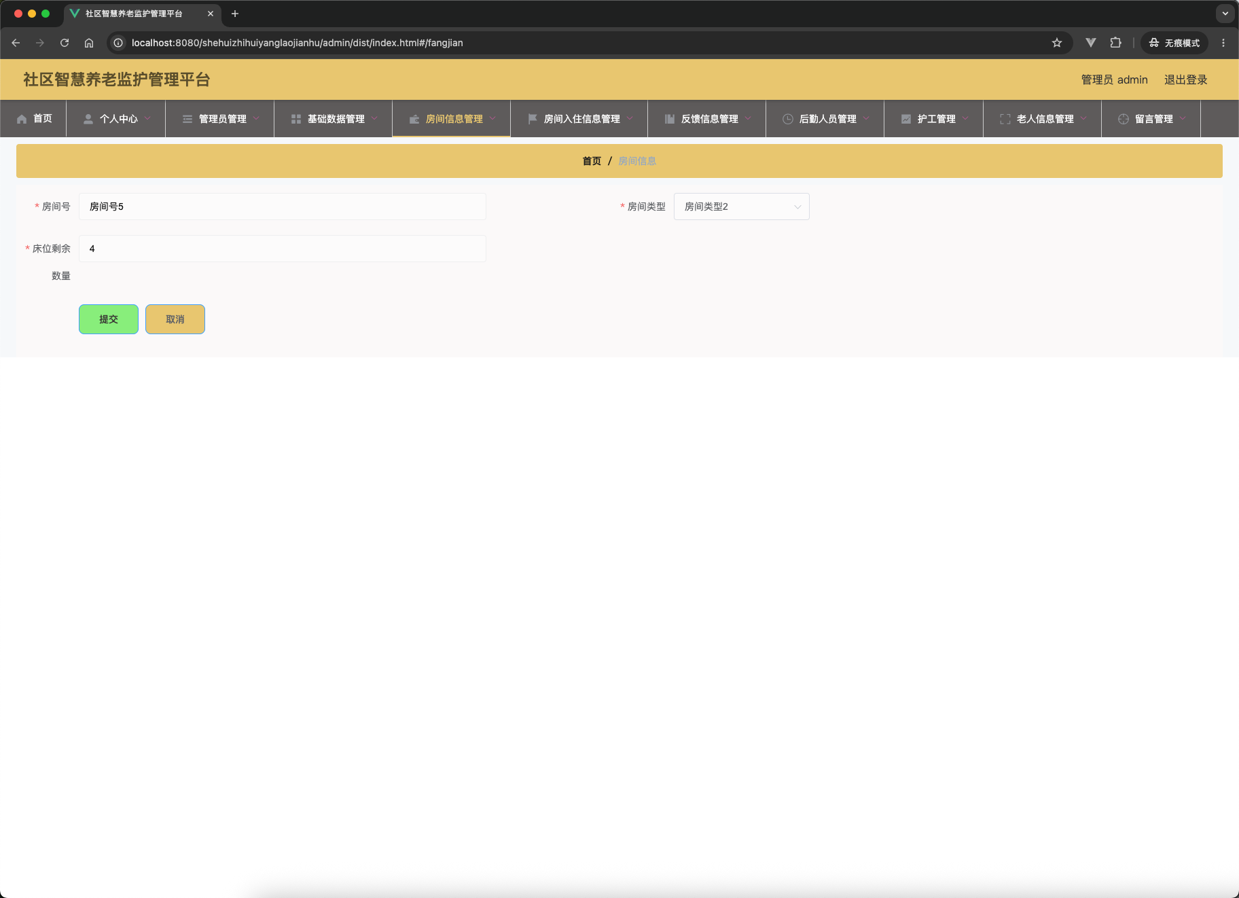Click the browser forward arrow

tap(40, 43)
